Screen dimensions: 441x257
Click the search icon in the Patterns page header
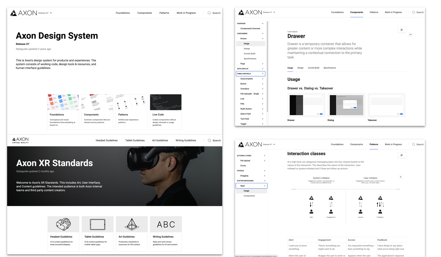click(x=413, y=144)
